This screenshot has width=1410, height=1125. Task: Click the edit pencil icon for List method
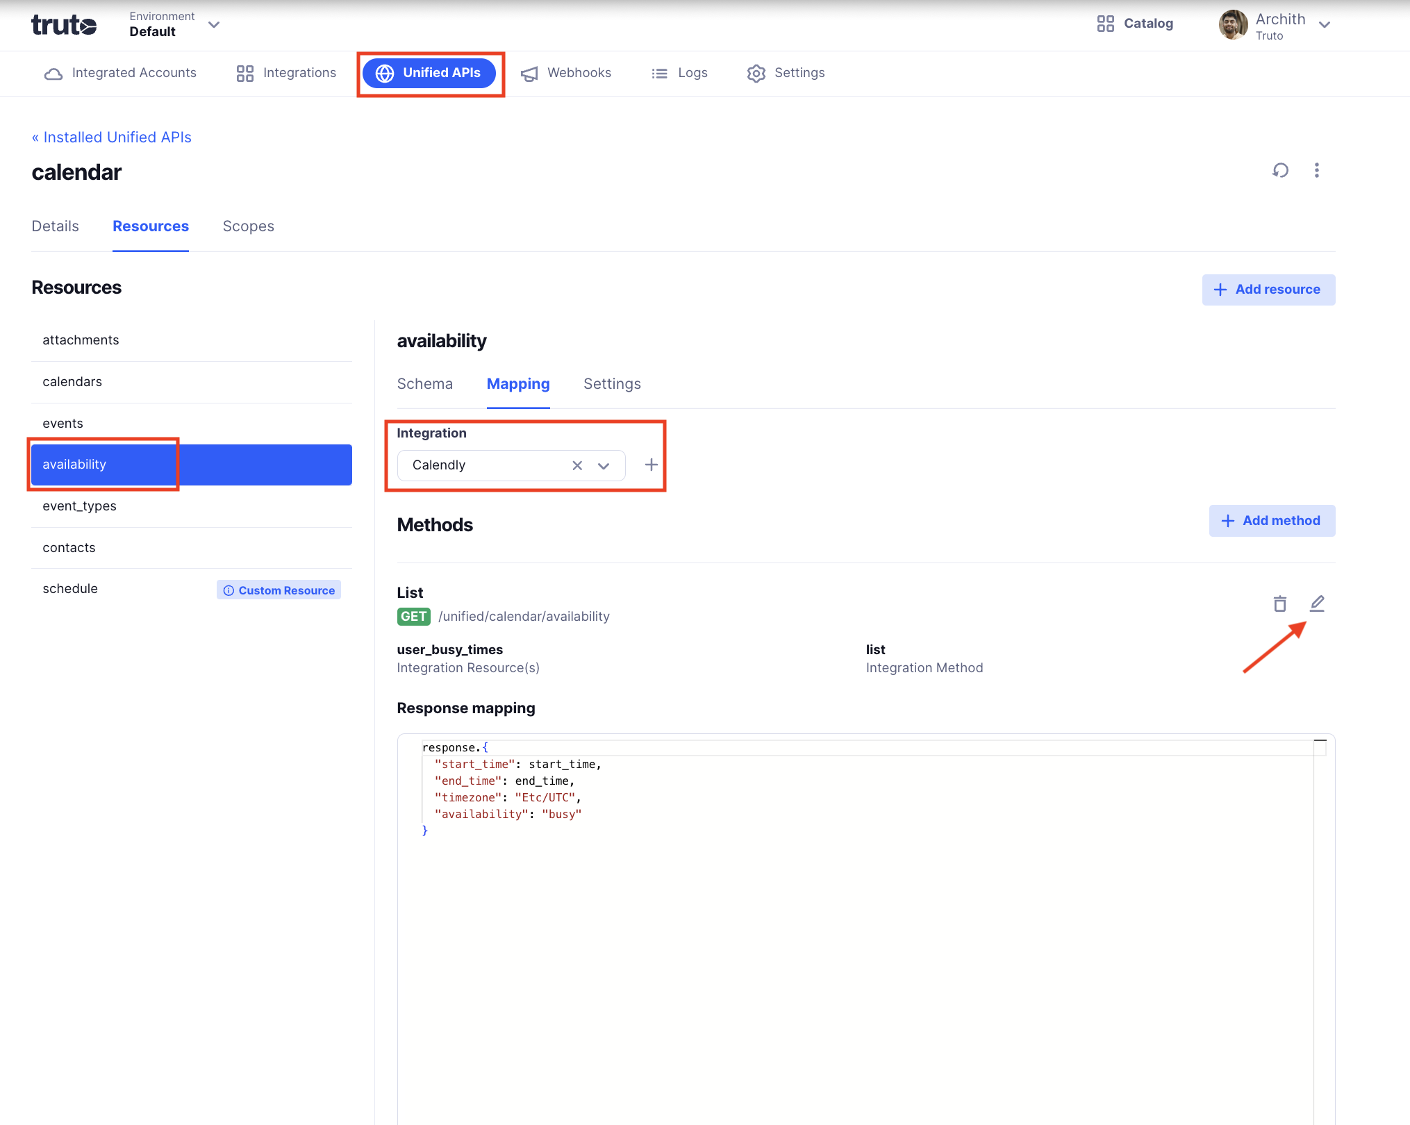click(x=1317, y=601)
